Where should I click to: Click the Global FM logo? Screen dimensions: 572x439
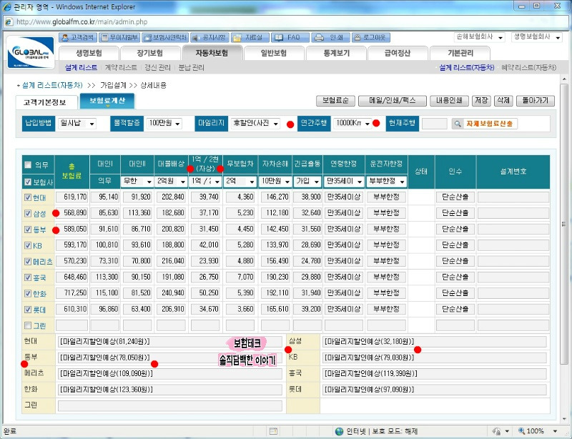coord(31,52)
